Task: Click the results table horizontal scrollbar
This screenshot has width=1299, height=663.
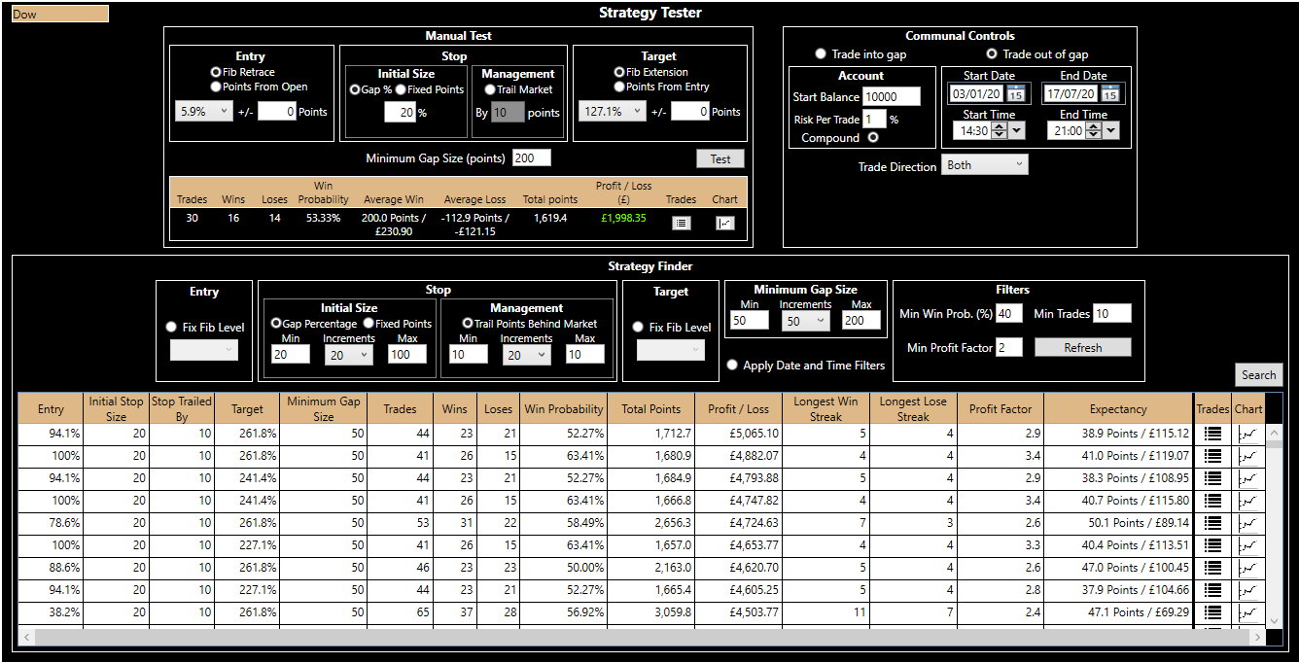Action: (x=644, y=637)
